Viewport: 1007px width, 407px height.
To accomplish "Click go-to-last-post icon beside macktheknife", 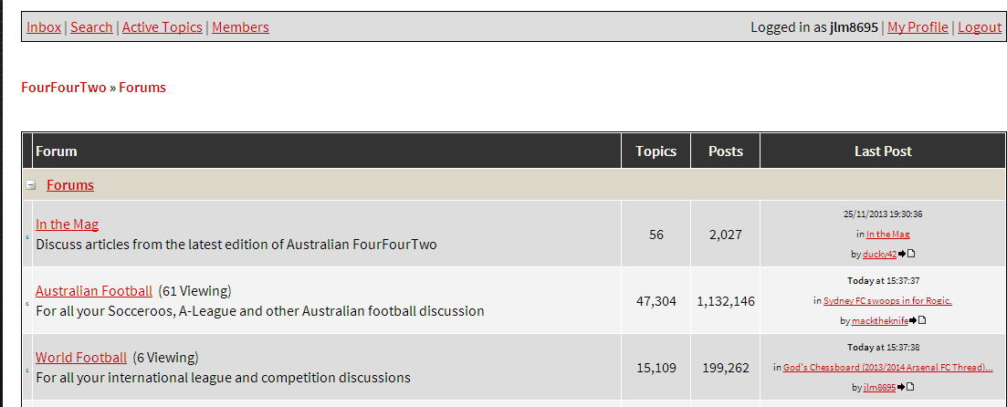I will [918, 320].
